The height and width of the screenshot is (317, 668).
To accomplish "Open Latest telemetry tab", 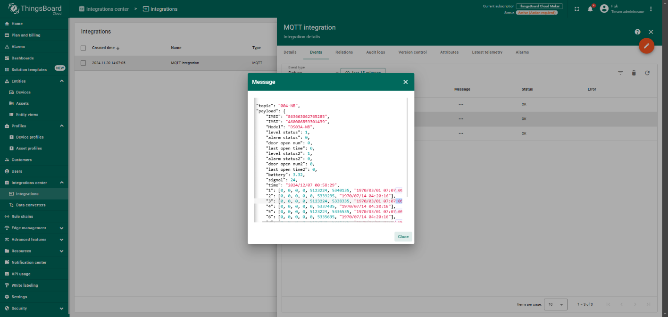I will tap(487, 52).
